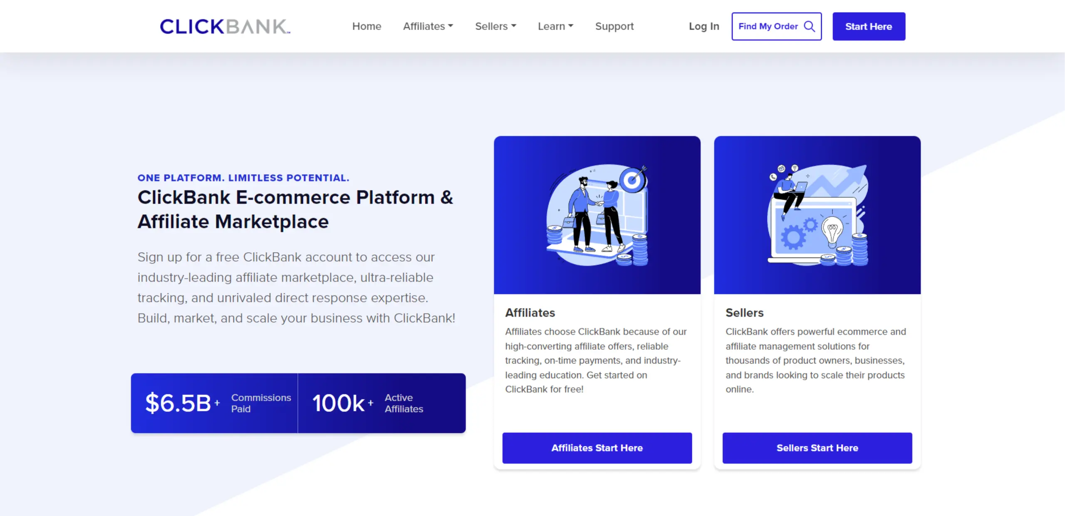
Task: Select Home in the navigation bar
Action: [x=367, y=26]
